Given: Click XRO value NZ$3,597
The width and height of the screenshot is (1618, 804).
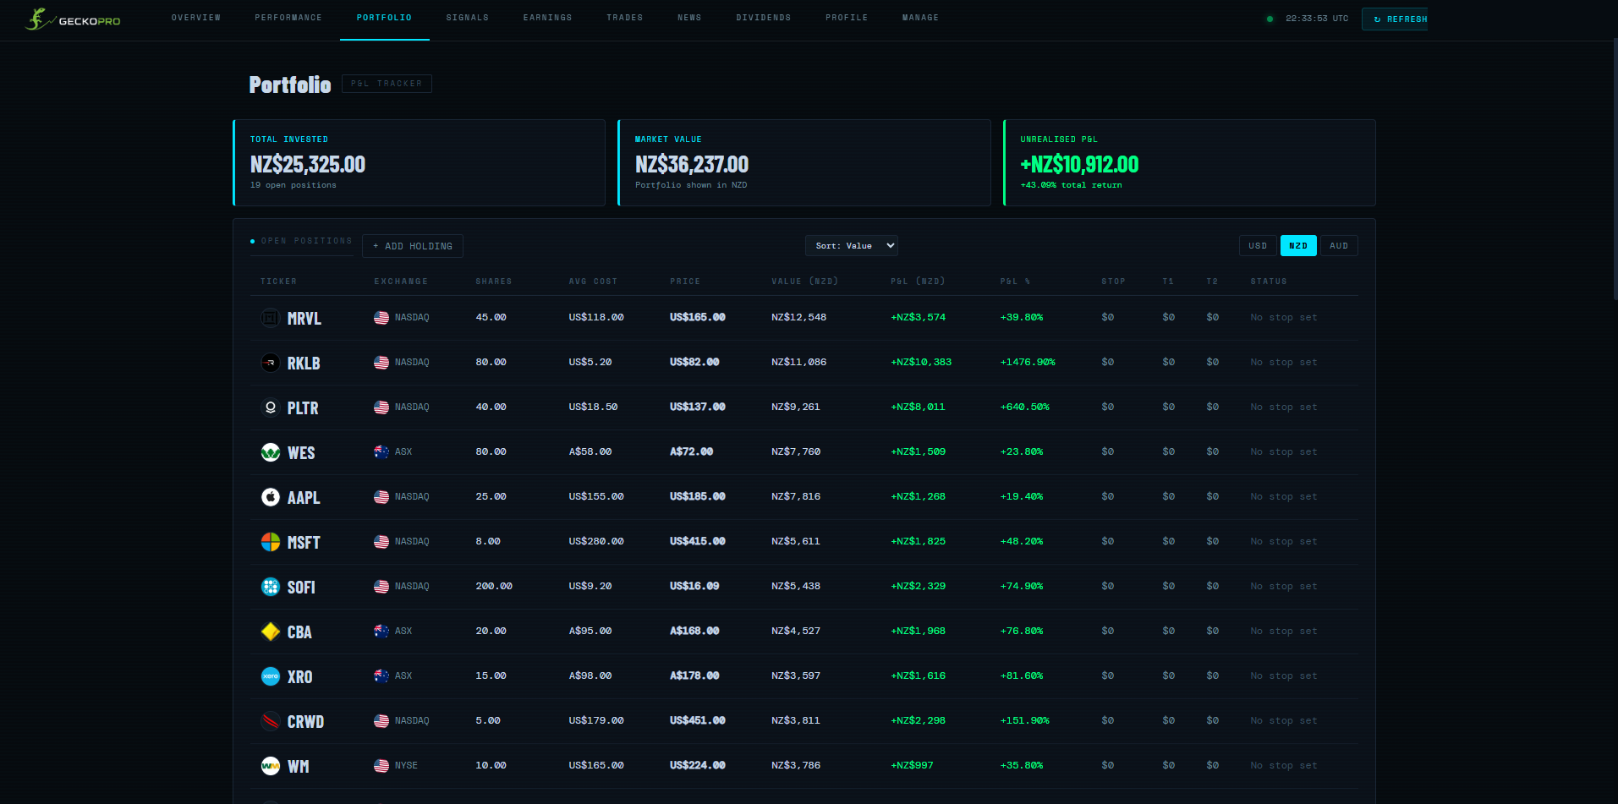Looking at the screenshot, I should point(796,676).
